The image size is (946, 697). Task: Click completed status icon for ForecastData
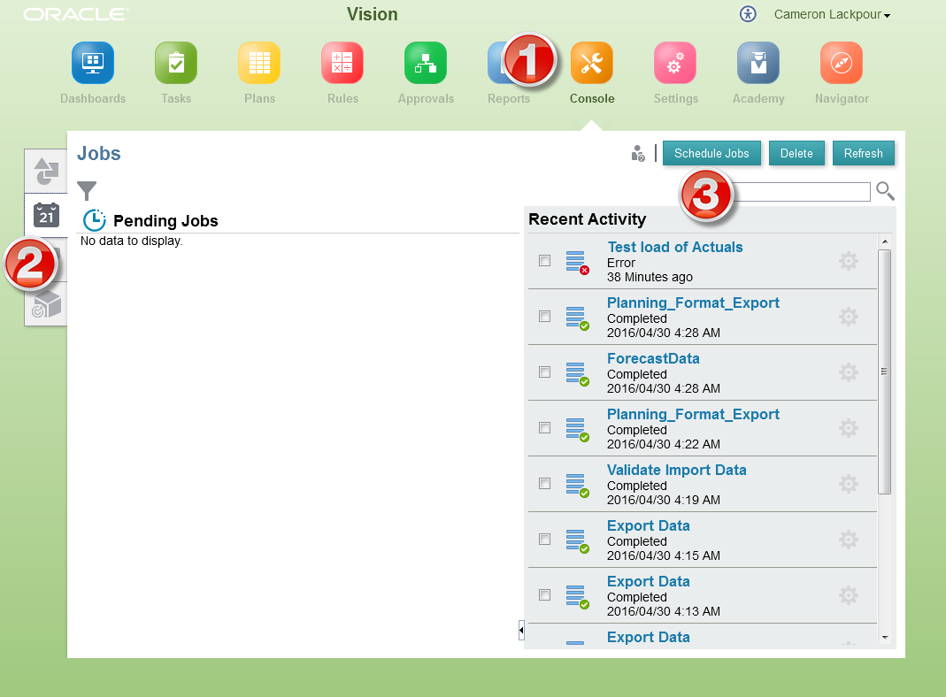point(577,374)
